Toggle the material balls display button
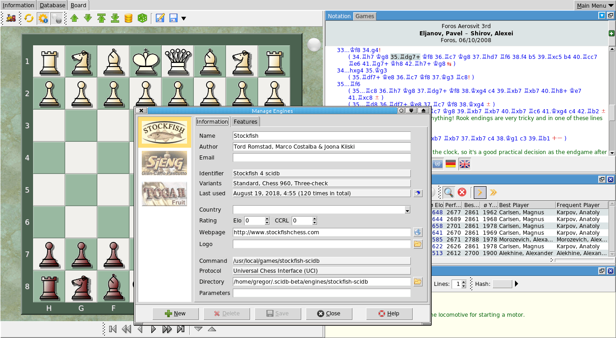Viewport: 616px width, 338px height. [x=57, y=18]
